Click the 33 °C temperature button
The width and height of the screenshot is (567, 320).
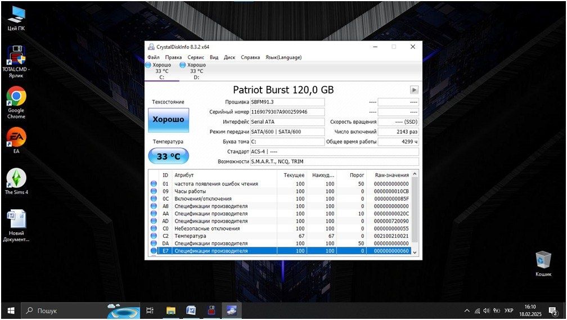point(169,156)
